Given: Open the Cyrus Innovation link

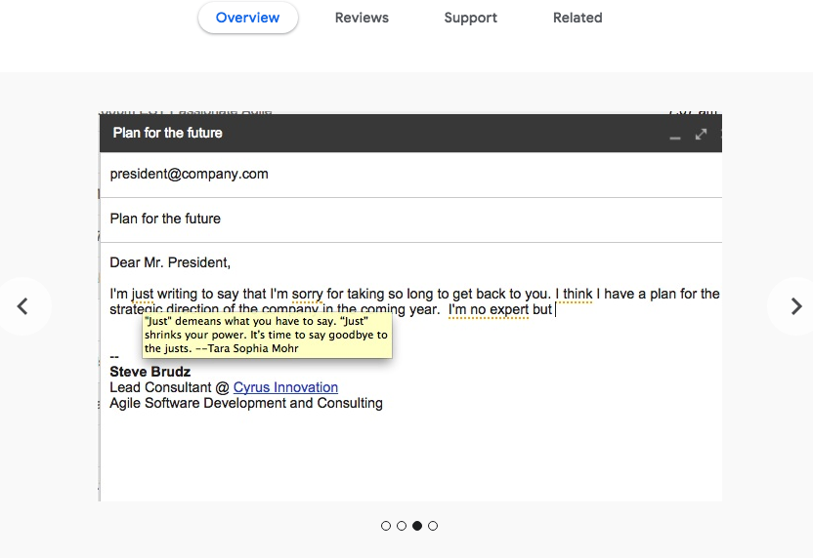Looking at the screenshot, I should (285, 387).
